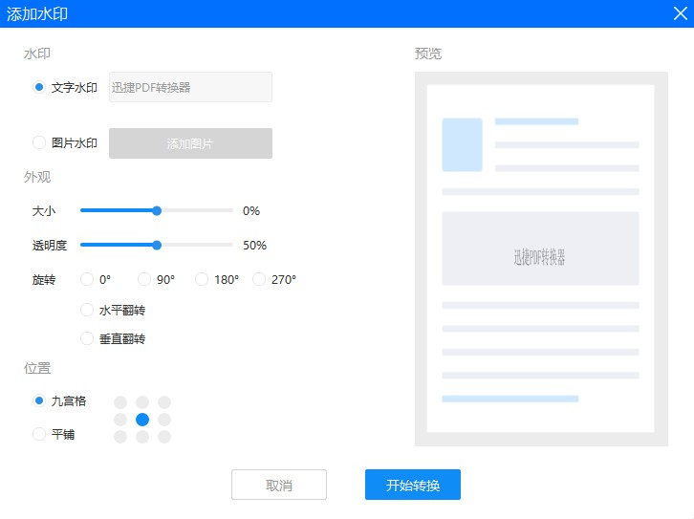Pick the middle-left grid position dot
Image resolution: width=694 pixels, height=519 pixels.
(120, 420)
